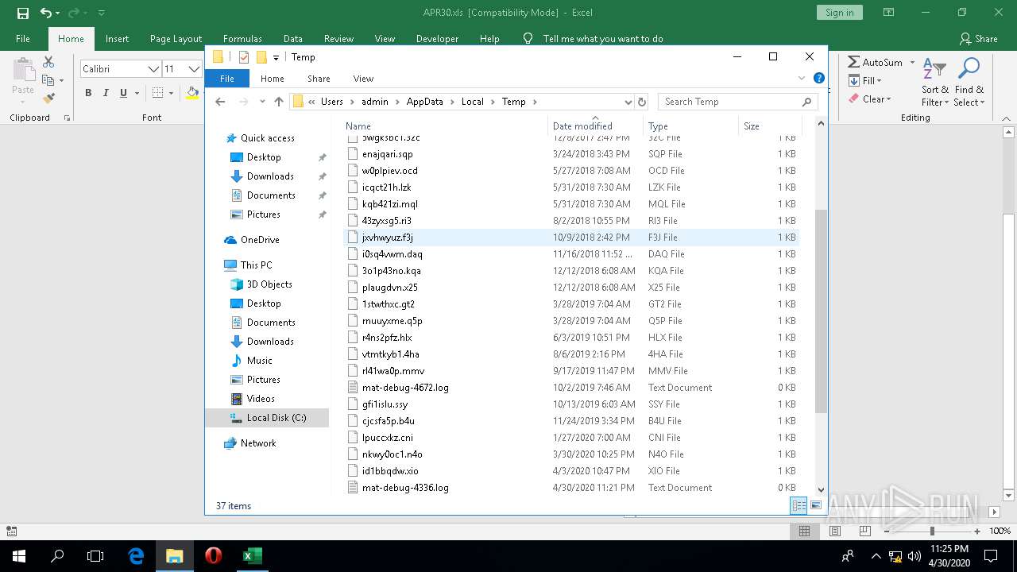
Task: Select OneDrive in navigation pane
Action: tap(260, 240)
